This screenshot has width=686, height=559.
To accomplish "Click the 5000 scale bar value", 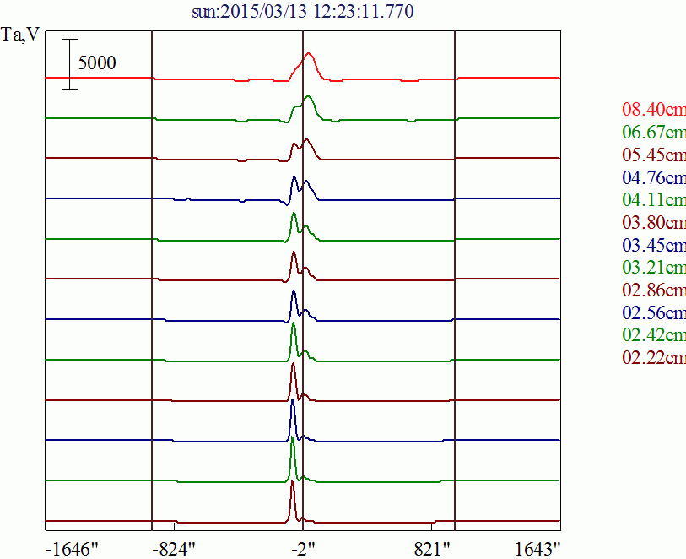I will [x=97, y=63].
